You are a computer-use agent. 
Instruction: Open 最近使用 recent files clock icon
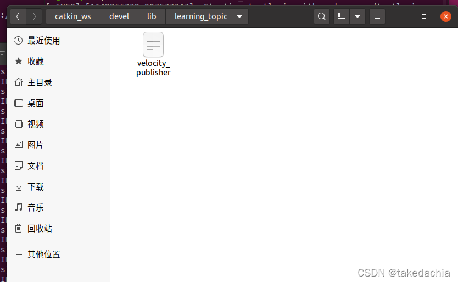tap(19, 40)
